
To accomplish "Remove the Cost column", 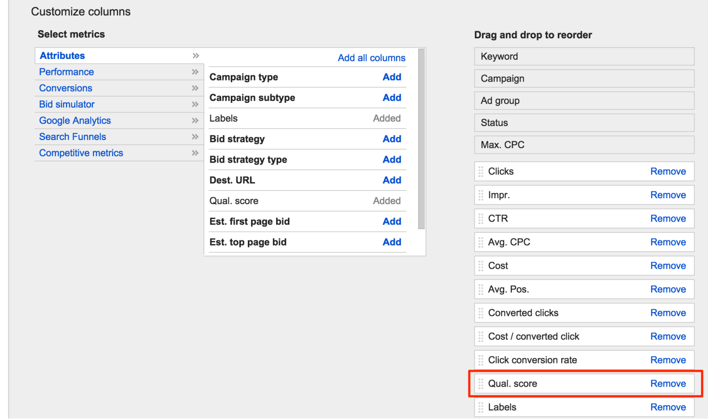I will [x=668, y=266].
